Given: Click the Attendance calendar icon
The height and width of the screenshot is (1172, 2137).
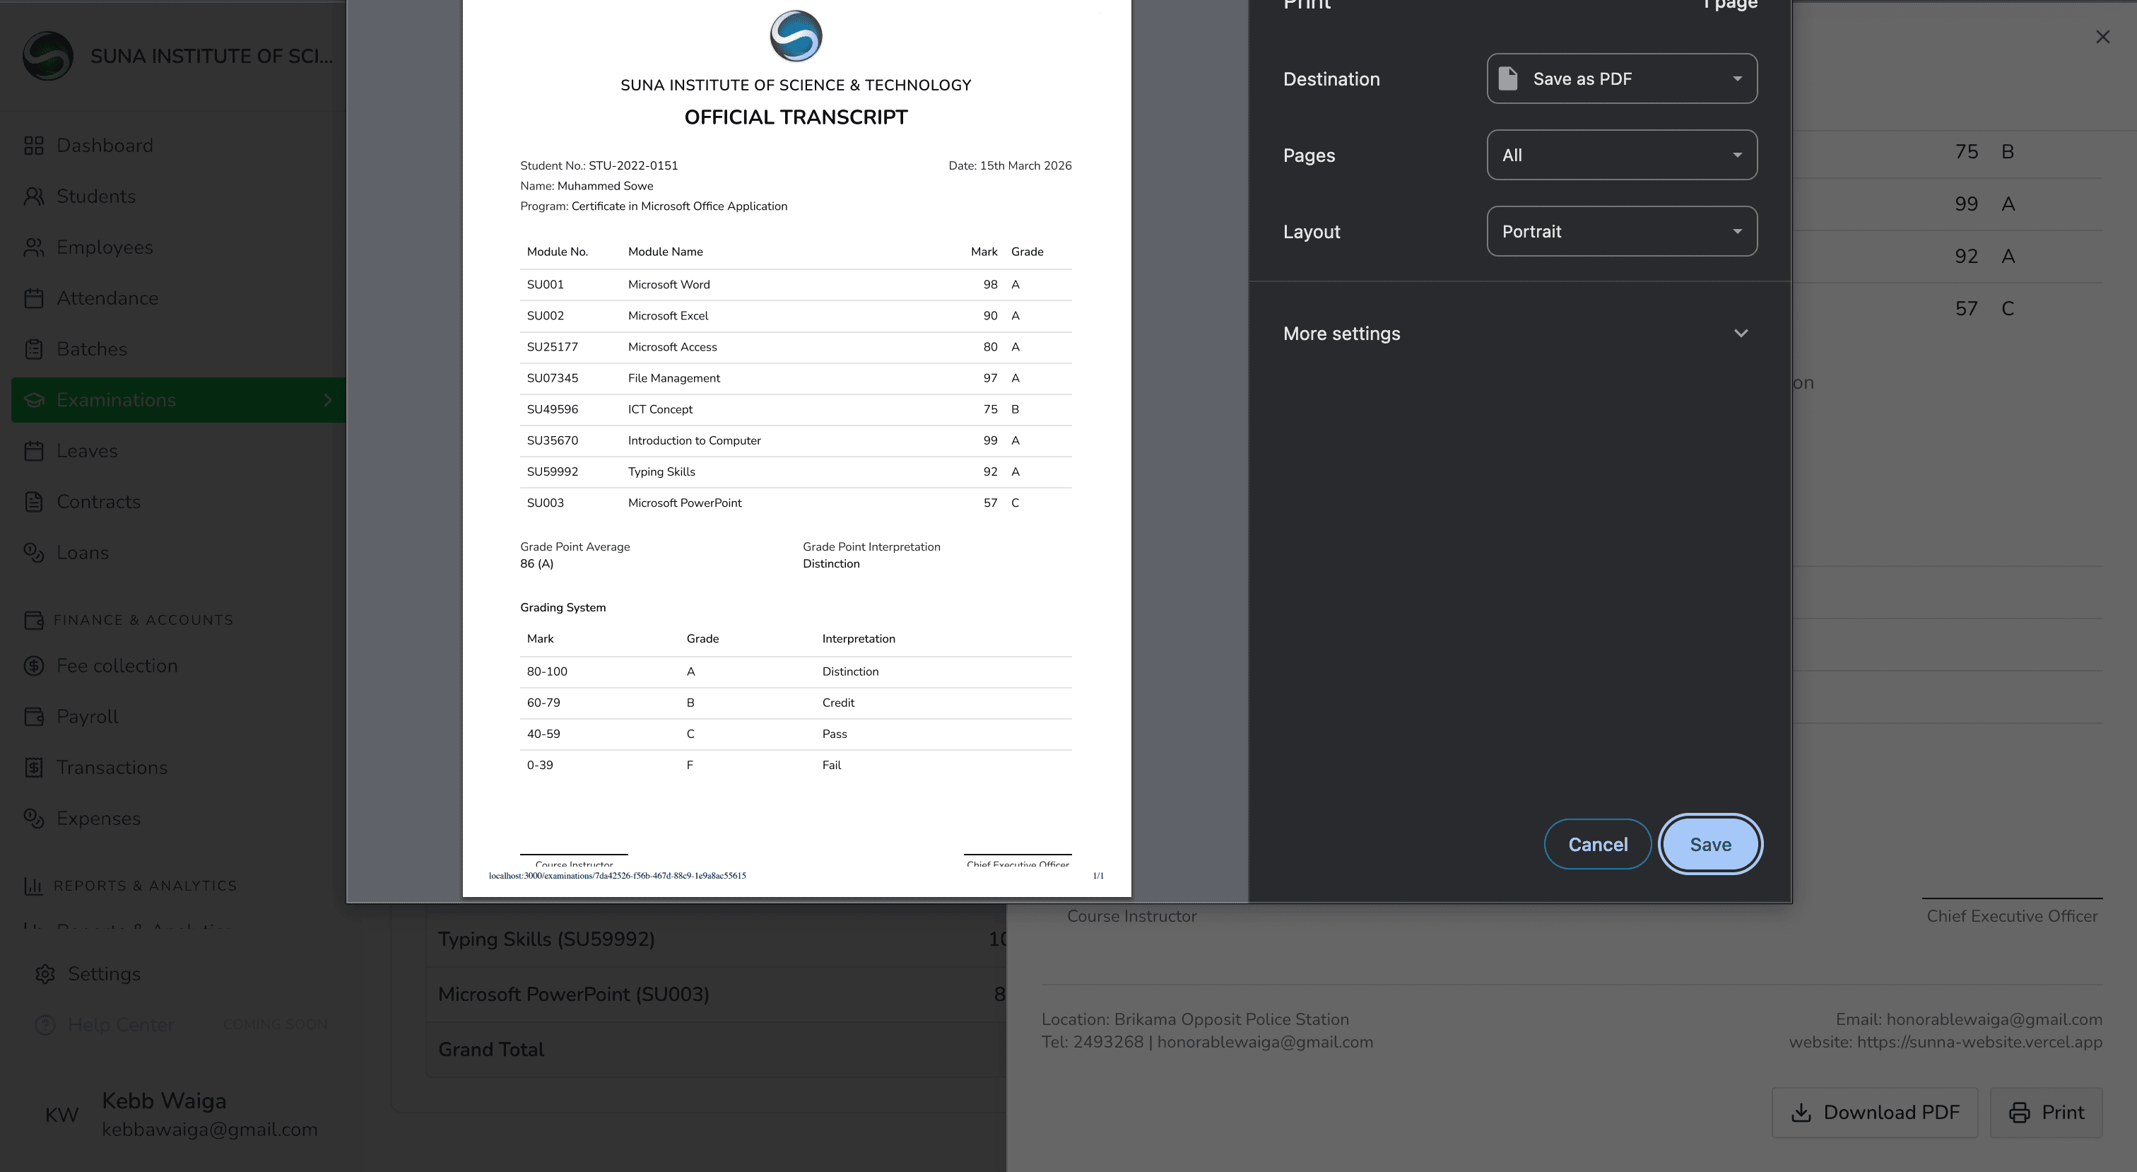Looking at the screenshot, I should [x=33, y=299].
